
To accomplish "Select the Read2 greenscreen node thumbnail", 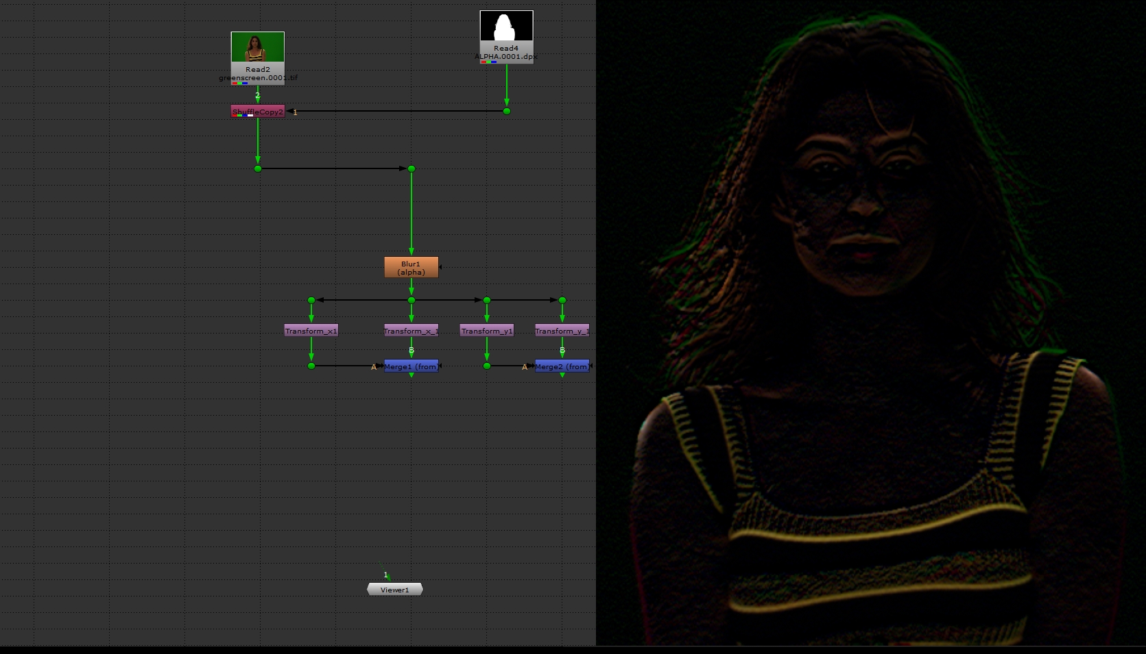I will tap(257, 47).
